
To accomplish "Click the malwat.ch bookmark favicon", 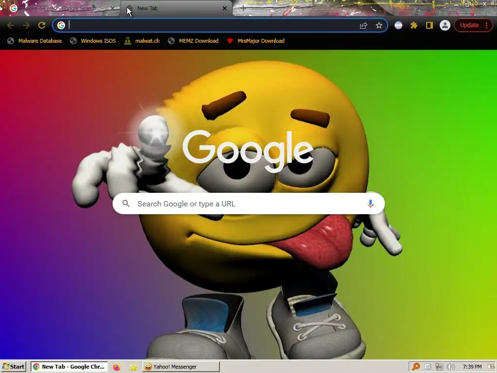I will [x=128, y=41].
